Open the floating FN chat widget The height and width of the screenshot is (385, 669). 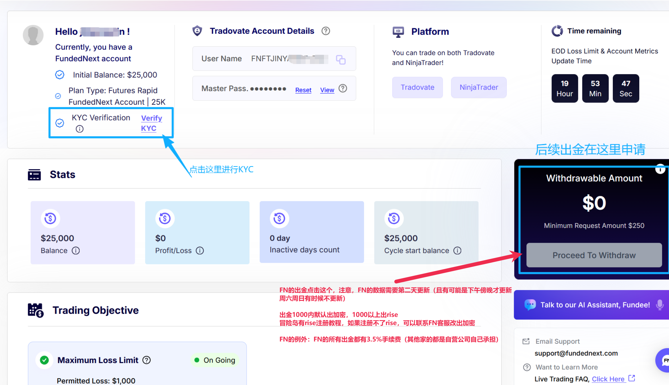pos(663,360)
